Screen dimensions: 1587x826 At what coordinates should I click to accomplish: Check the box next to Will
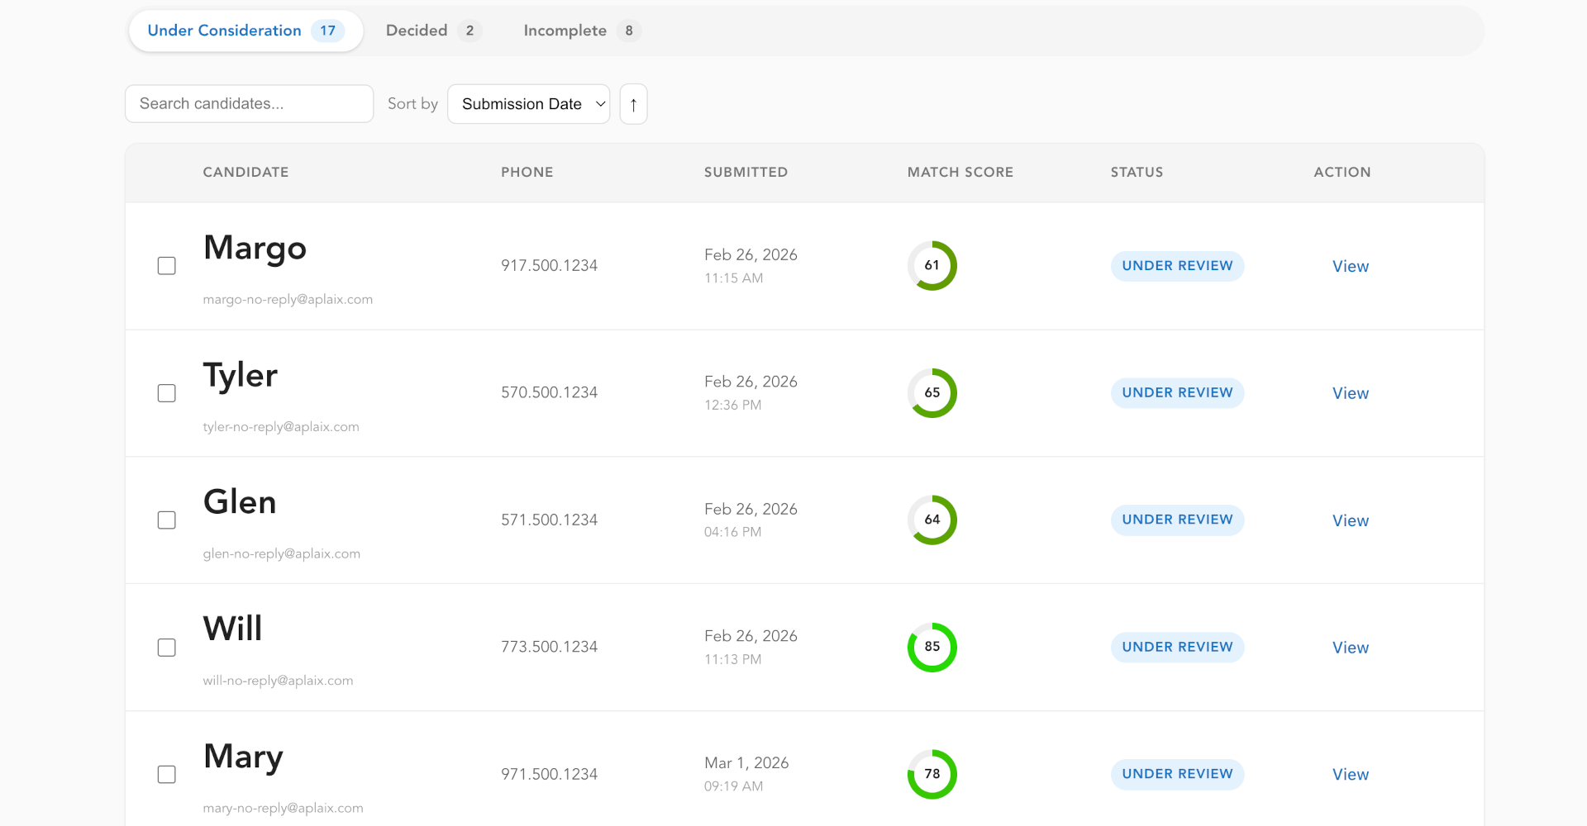click(x=167, y=648)
